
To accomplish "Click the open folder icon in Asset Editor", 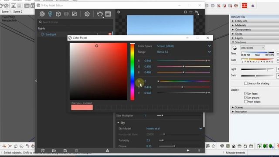I will (x=54, y=150).
